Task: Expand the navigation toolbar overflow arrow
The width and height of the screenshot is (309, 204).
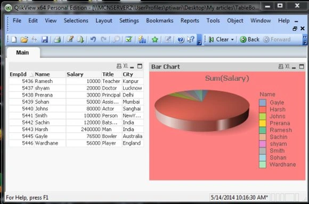Action: (x=305, y=40)
